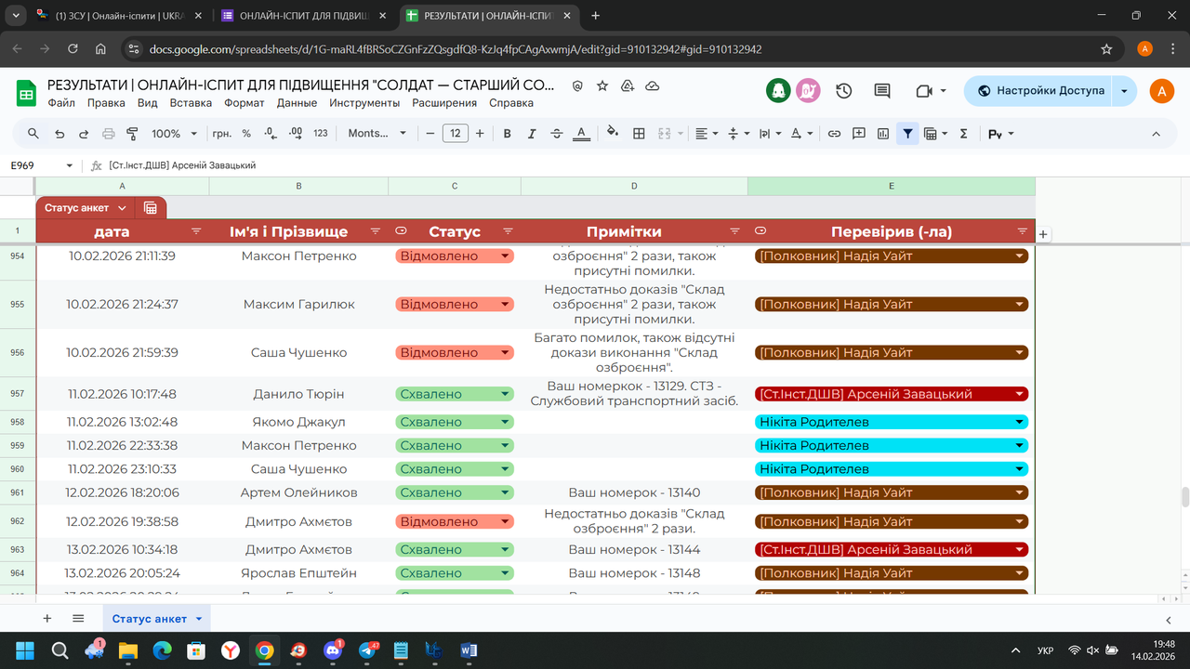Viewport: 1190px width, 669px height.
Task: Open the дата column filter
Action: click(x=196, y=230)
